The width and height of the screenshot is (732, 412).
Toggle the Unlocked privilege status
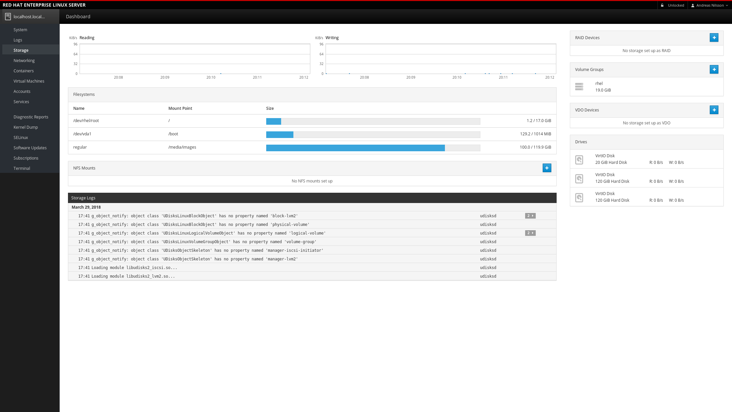676,5
